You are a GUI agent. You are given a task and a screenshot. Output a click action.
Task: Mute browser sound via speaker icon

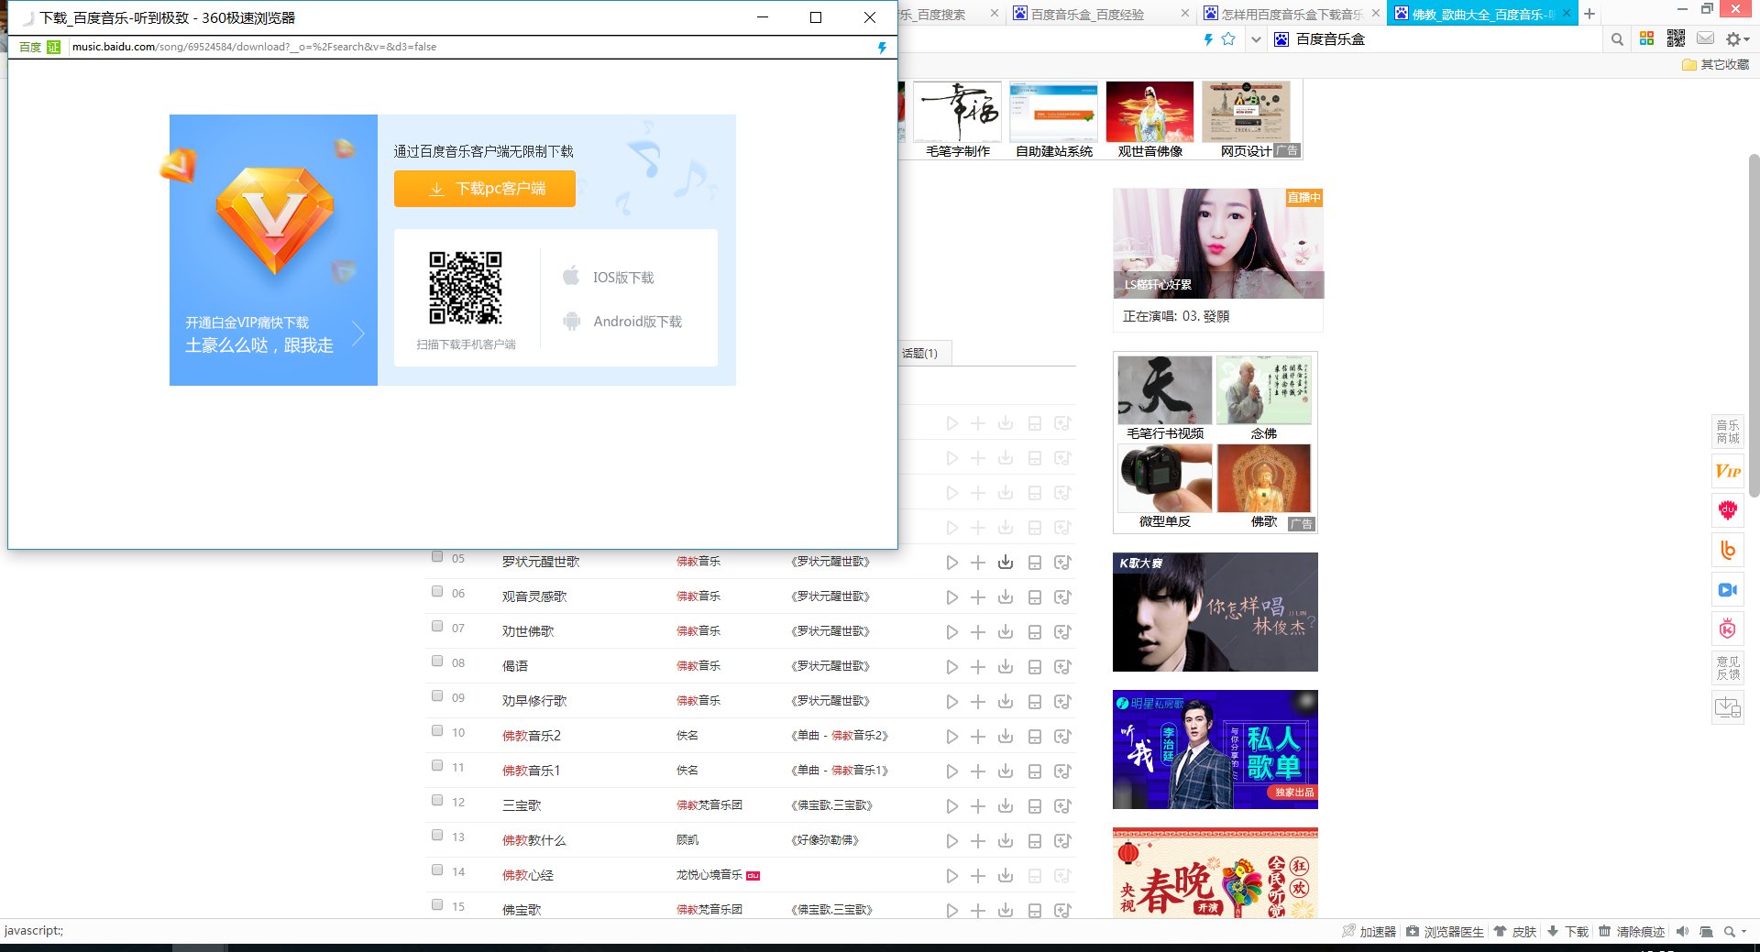[1682, 931]
